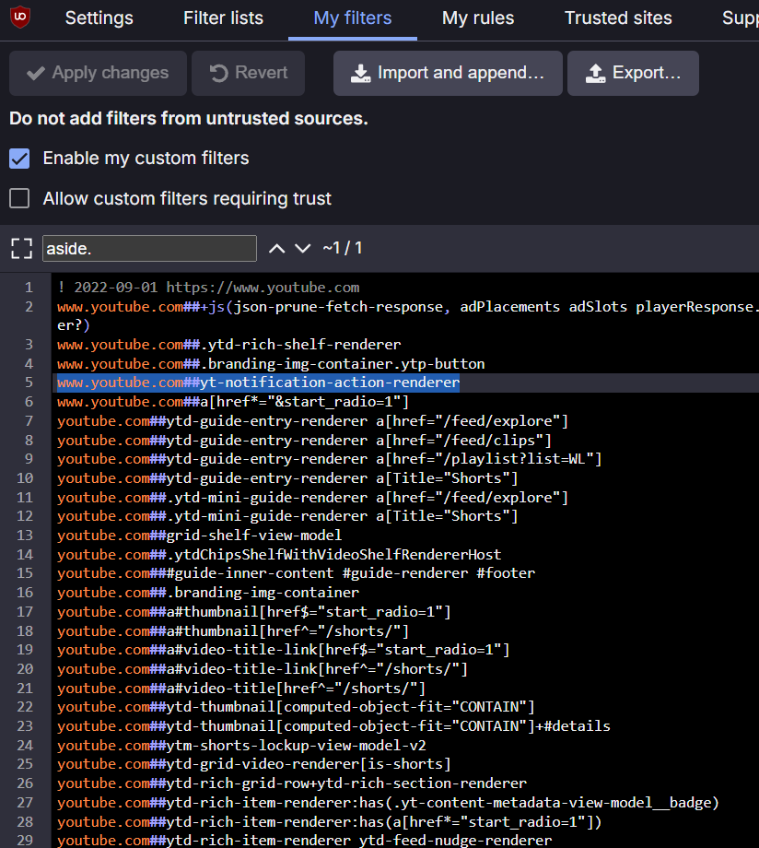Click ytd-guide-entry-renderer a[Title="Shorts"] line
Screen dimensions: 759x848
coord(287,478)
